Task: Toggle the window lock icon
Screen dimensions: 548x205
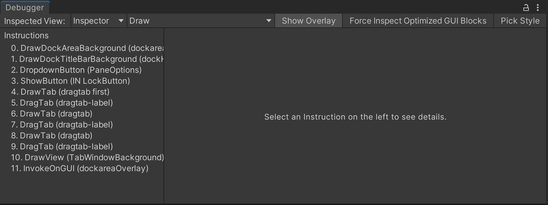Action: [526, 8]
